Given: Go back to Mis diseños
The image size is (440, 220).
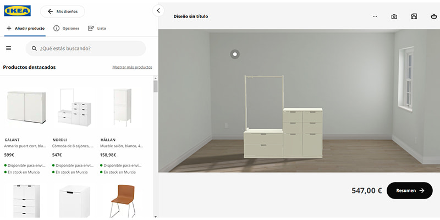Looking at the screenshot, I should point(63,12).
